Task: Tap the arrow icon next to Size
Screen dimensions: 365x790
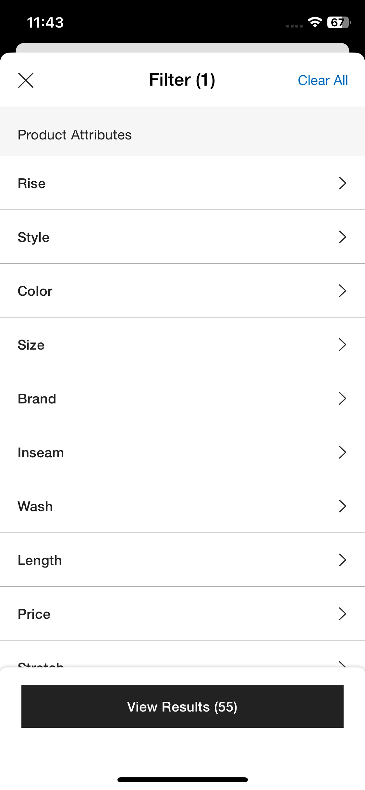Action: pyautogui.click(x=342, y=344)
